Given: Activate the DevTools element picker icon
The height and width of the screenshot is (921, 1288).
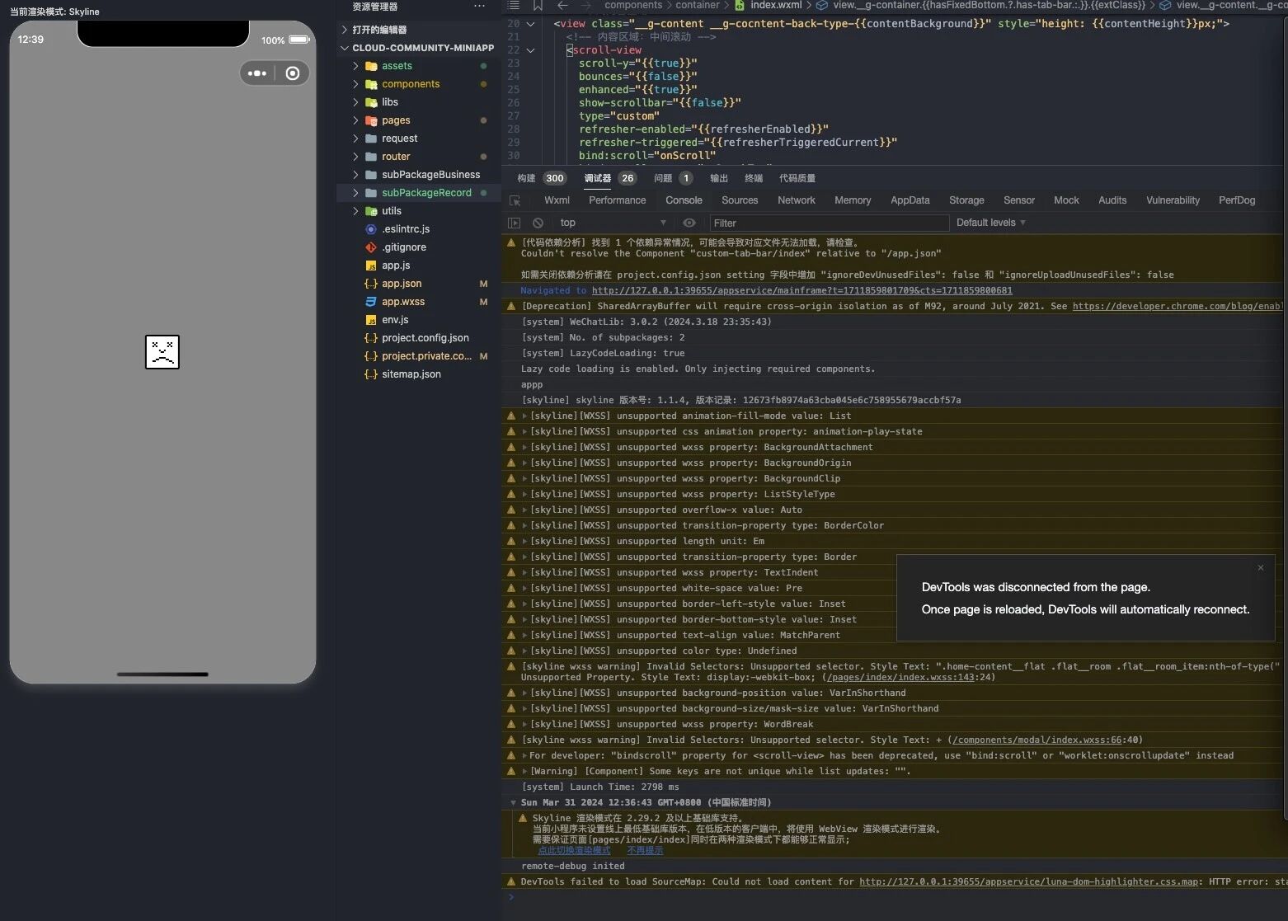Looking at the screenshot, I should (515, 200).
